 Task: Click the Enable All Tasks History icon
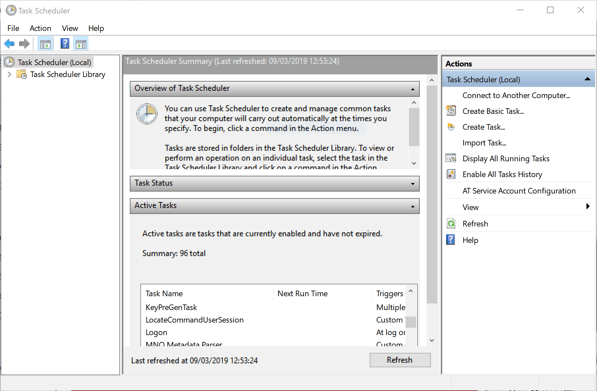point(451,174)
